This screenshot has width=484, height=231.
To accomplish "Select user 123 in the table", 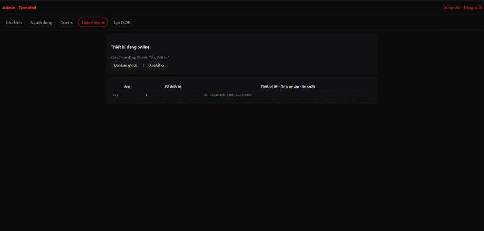I will coord(116,95).
